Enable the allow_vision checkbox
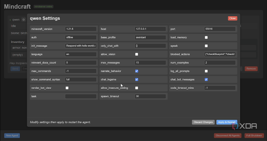 pyautogui.click(x=137, y=54)
